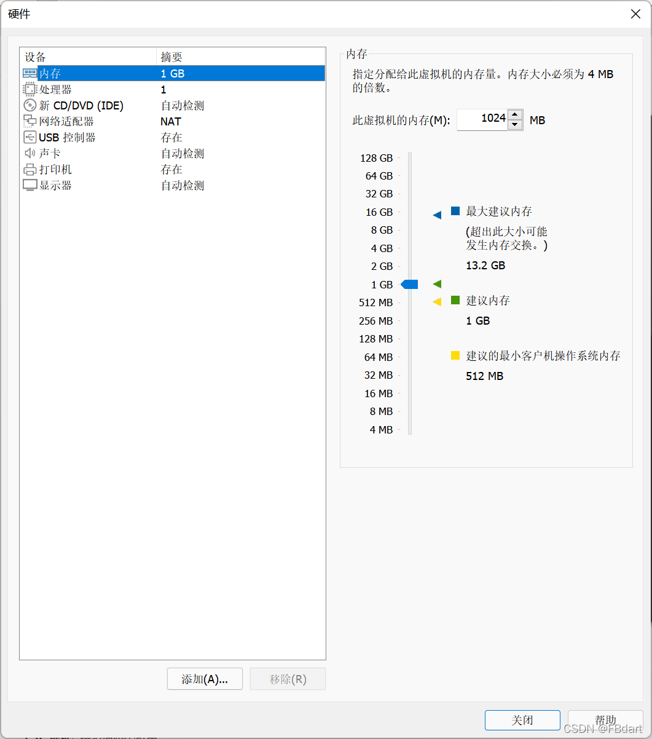The width and height of the screenshot is (652, 739).
Task: Select the 网络适配器 network adapter icon
Action: point(29,121)
